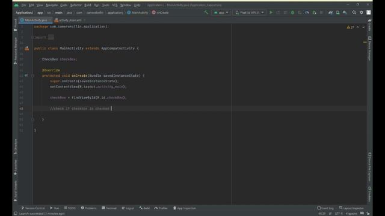Open the Layout Inspector panel

click(351, 208)
